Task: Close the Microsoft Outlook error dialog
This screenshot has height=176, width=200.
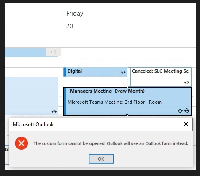Action: pyautogui.click(x=186, y=124)
